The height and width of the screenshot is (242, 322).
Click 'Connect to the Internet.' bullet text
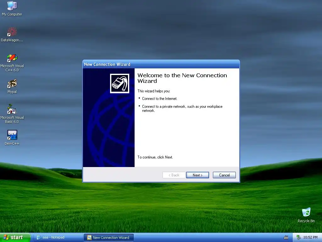159,99
